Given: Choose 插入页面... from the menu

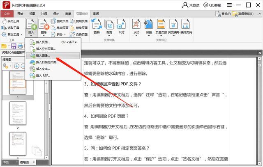Looking at the screenshot, I should (x=53, y=42).
